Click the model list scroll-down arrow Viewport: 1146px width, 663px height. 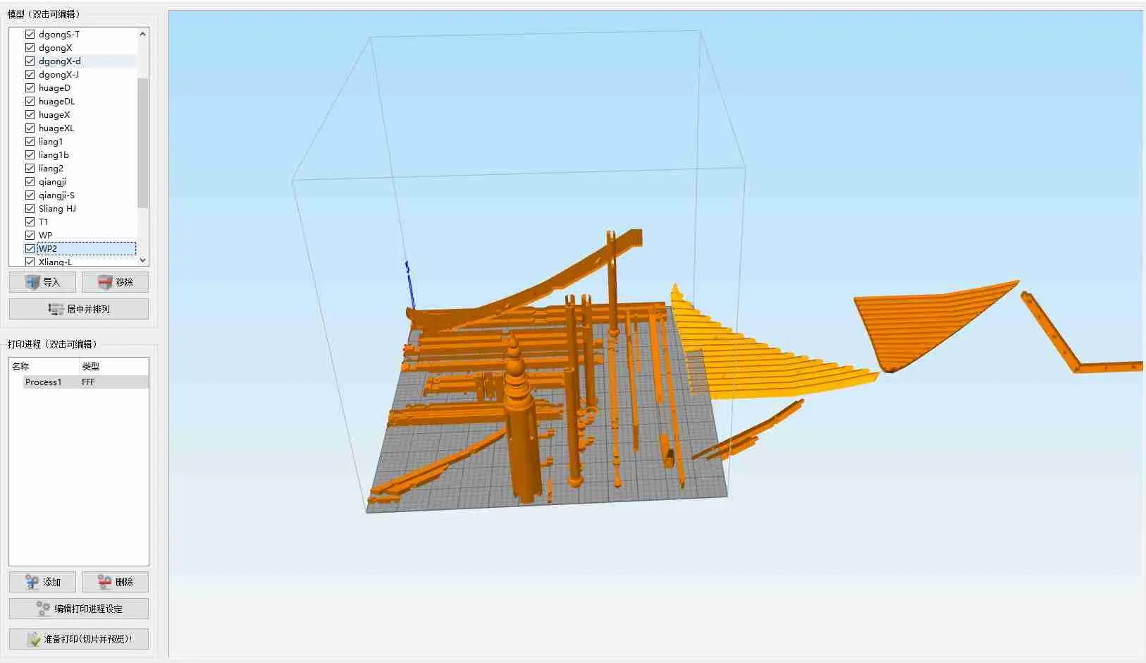143,260
